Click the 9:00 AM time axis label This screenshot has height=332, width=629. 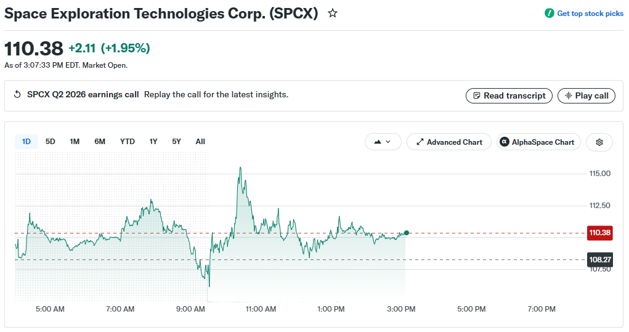[x=190, y=309]
